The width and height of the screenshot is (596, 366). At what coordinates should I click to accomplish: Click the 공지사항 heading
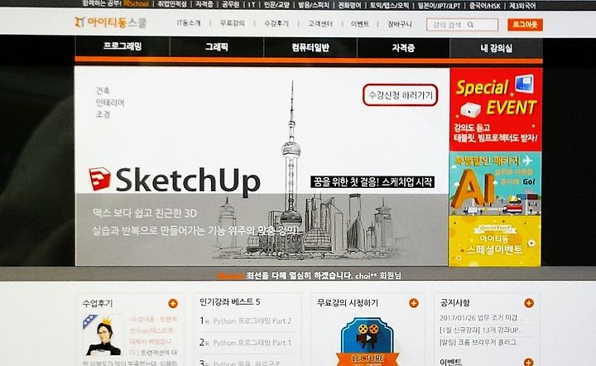454,302
